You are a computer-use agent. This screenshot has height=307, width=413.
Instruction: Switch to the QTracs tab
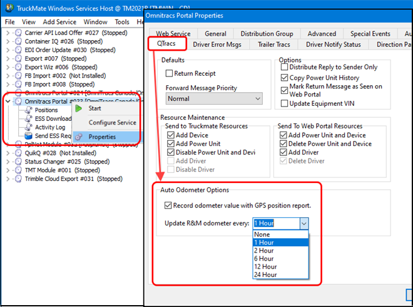point(167,43)
